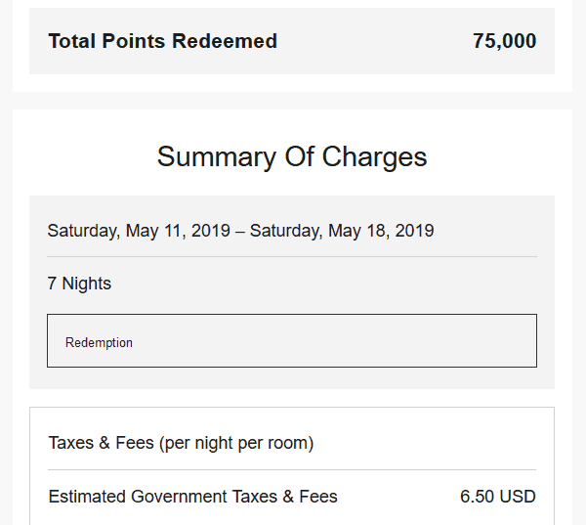Select the 75,000 points value
586x525 pixels.
(505, 41)
